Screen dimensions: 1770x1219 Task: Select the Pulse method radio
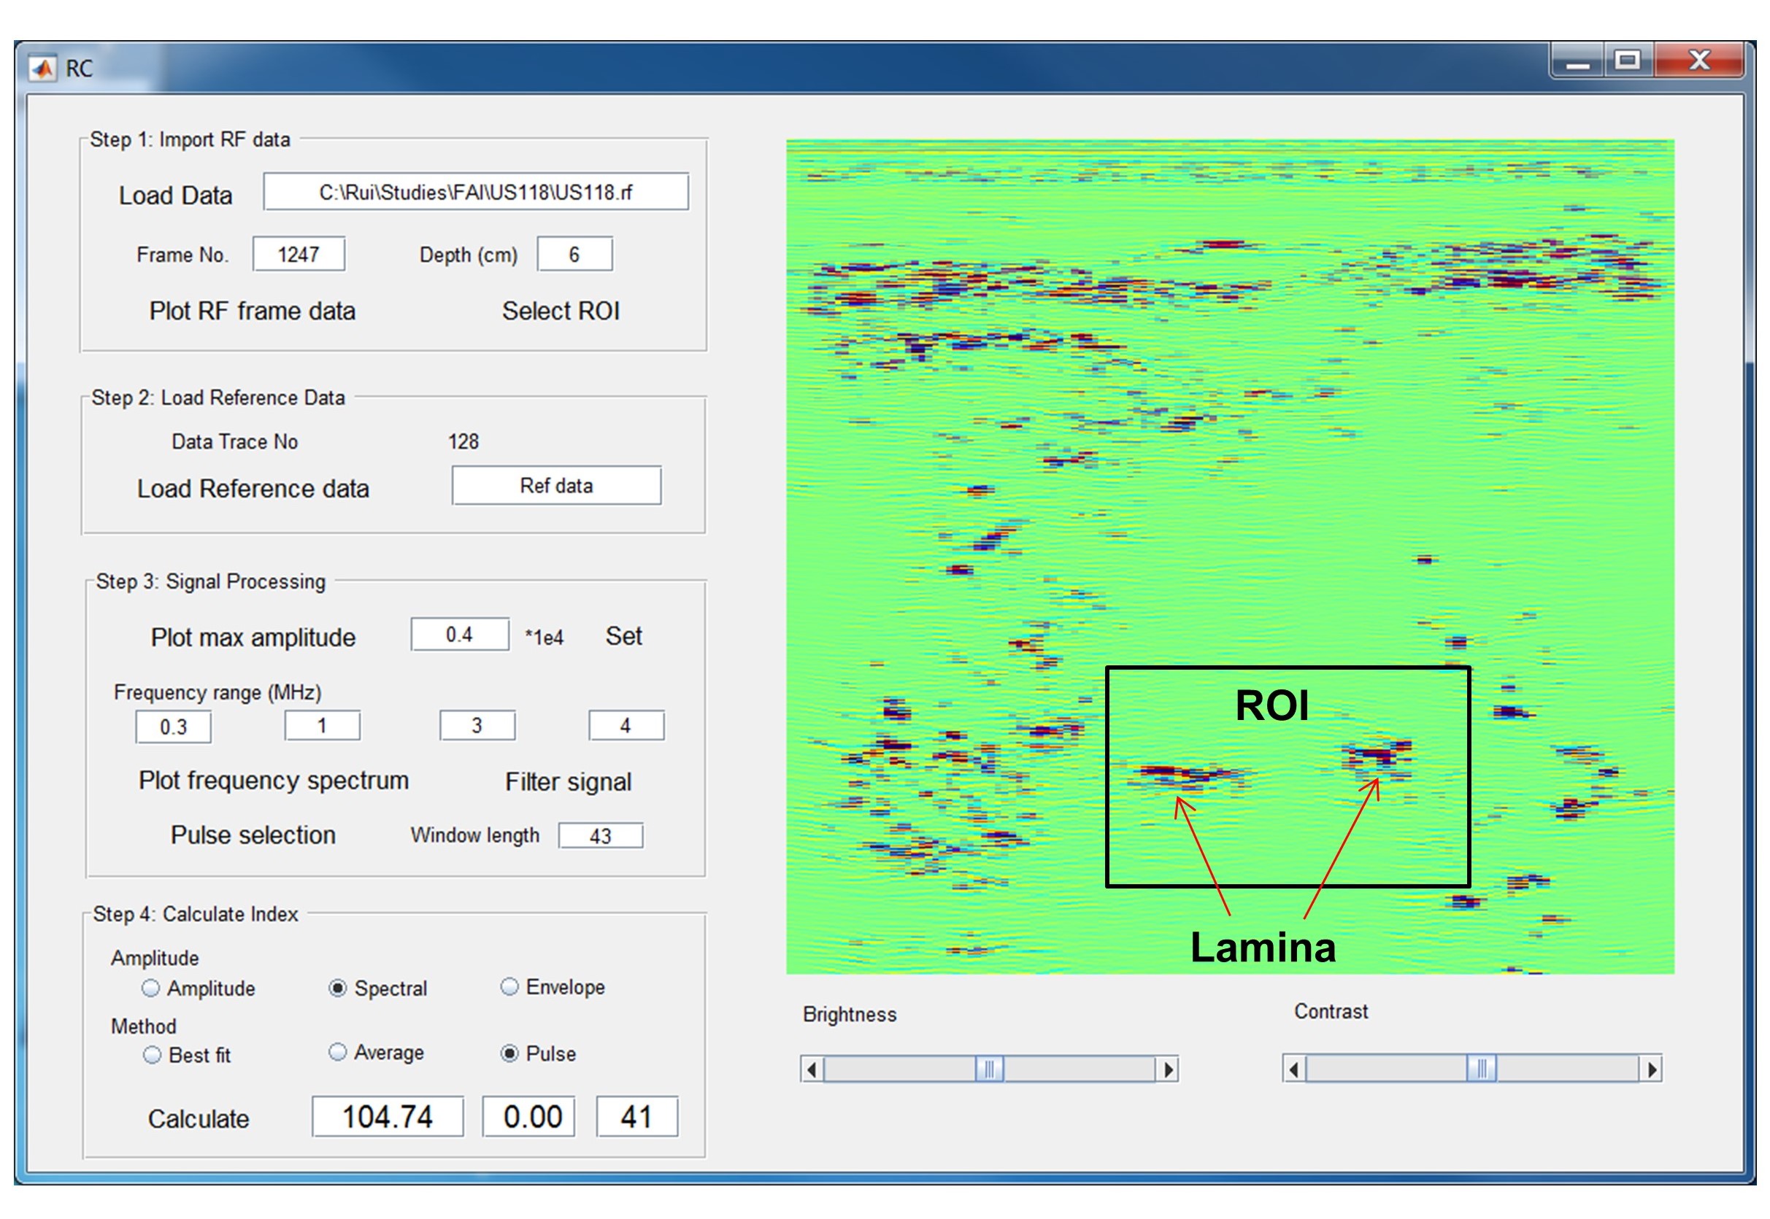tap(509, 1055)
